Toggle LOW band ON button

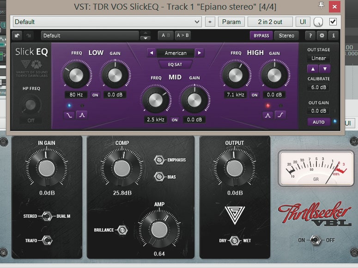pos(95,95)
